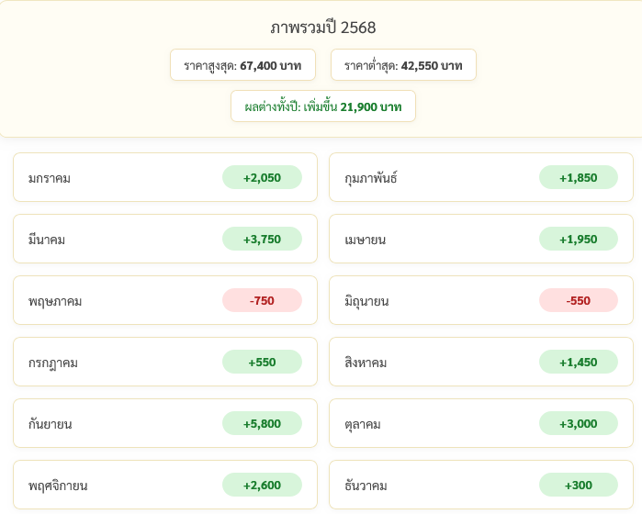Click the ภาพรวมปี 2568 heading
This screenshot has width=642, height=514.
(x=322, y=28)
